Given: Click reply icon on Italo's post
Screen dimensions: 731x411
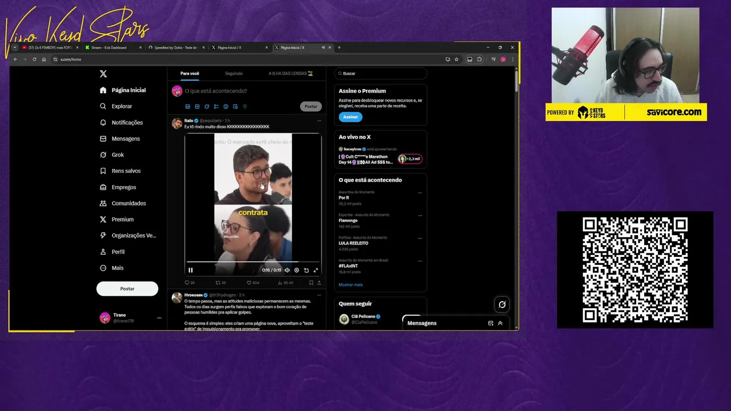Looking at the screenshot, I should (187, 283).
